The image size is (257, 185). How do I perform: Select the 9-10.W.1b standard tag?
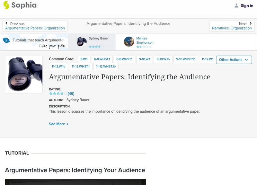pos(164,59)
